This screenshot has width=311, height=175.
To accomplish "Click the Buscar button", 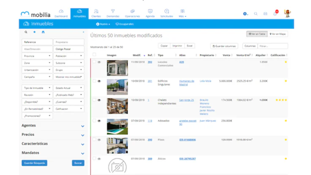I will (78, 163).
